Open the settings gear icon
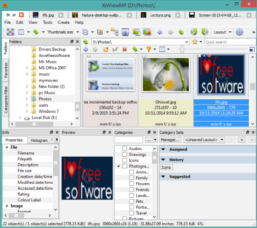The width and height of the screenshot is (257, 228). click(239, 32)
